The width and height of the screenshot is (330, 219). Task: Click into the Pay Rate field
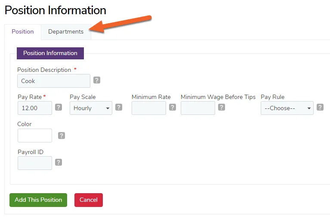[35, 108]
